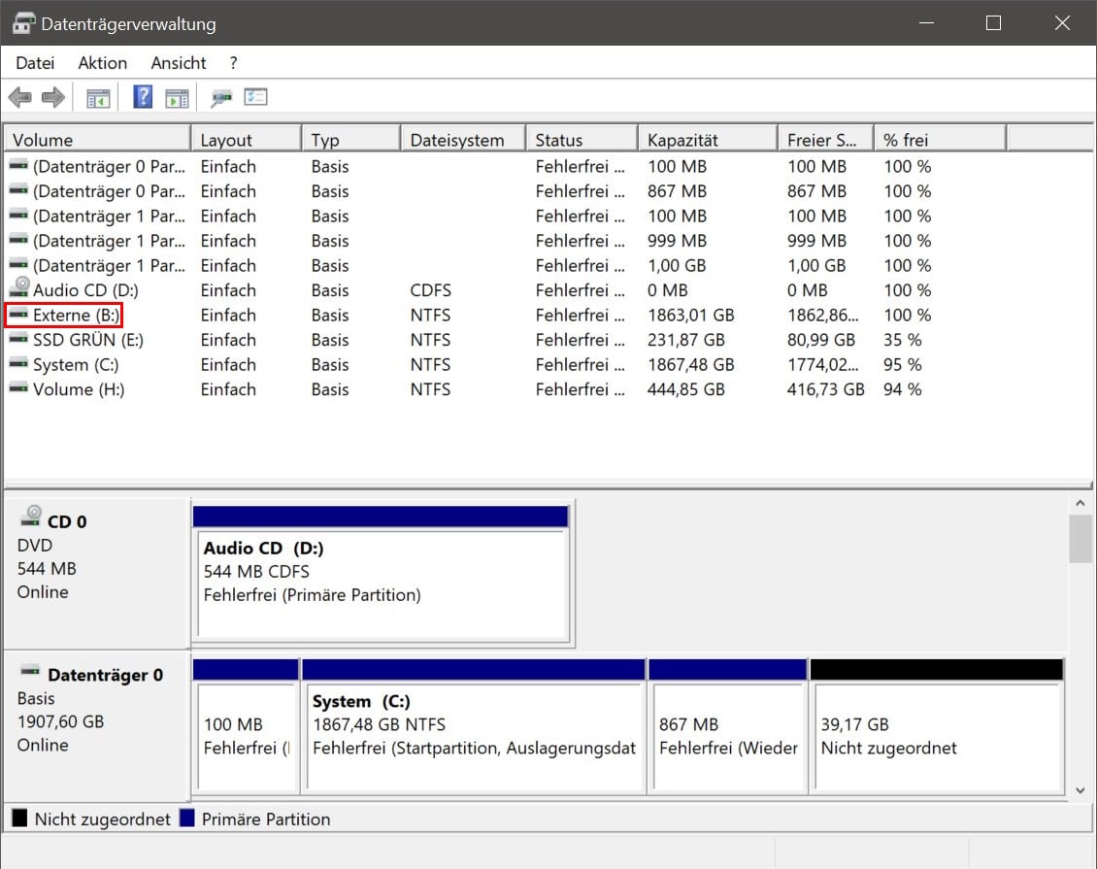Sort by the % frei column header
The width and height of the screenshot is (1097, 869).
941,139
